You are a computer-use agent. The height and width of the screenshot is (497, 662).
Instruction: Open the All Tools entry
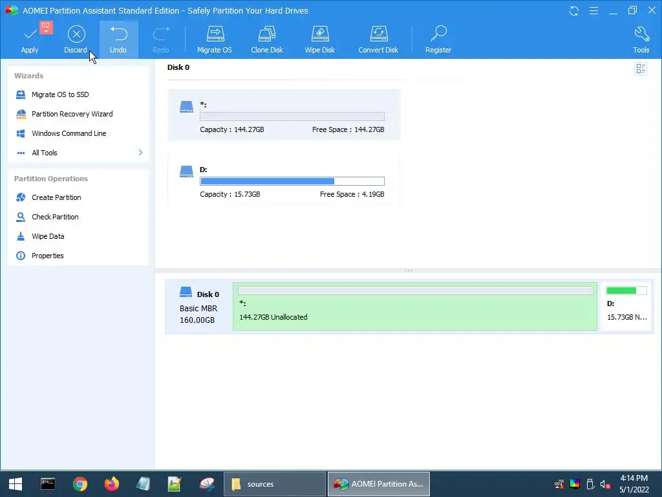[x=45, y=153]
